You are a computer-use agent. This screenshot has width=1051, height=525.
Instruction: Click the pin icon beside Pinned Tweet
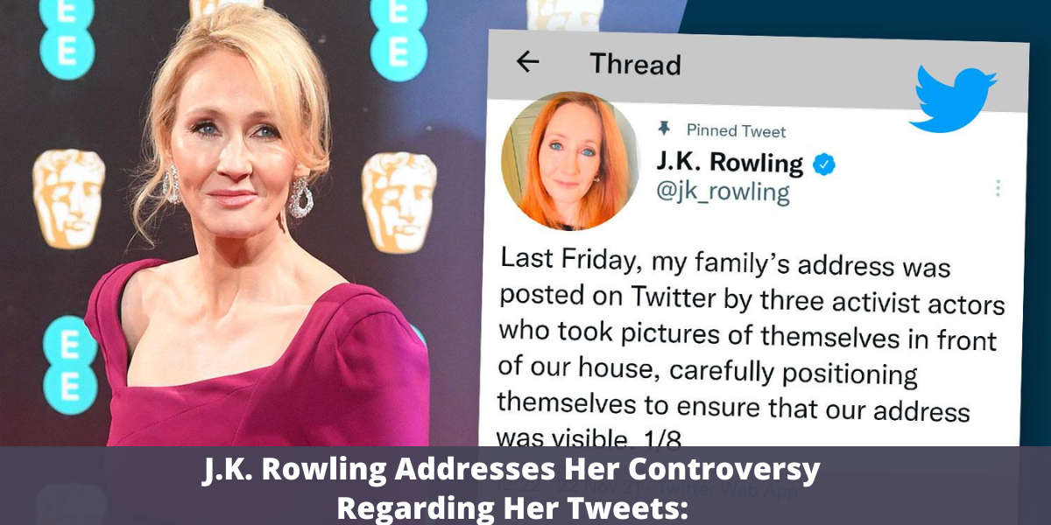(663, 129)
